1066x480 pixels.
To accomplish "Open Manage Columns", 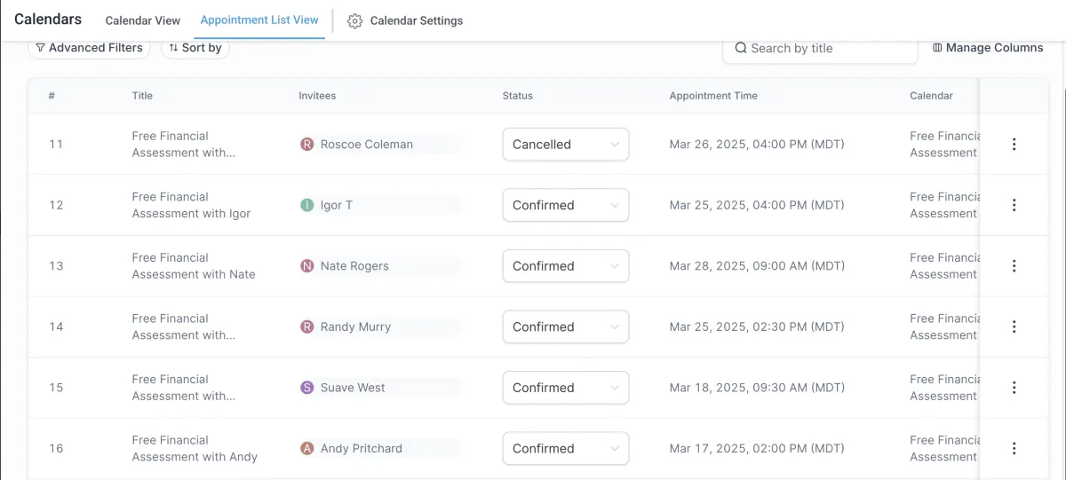I will [988, 48].
